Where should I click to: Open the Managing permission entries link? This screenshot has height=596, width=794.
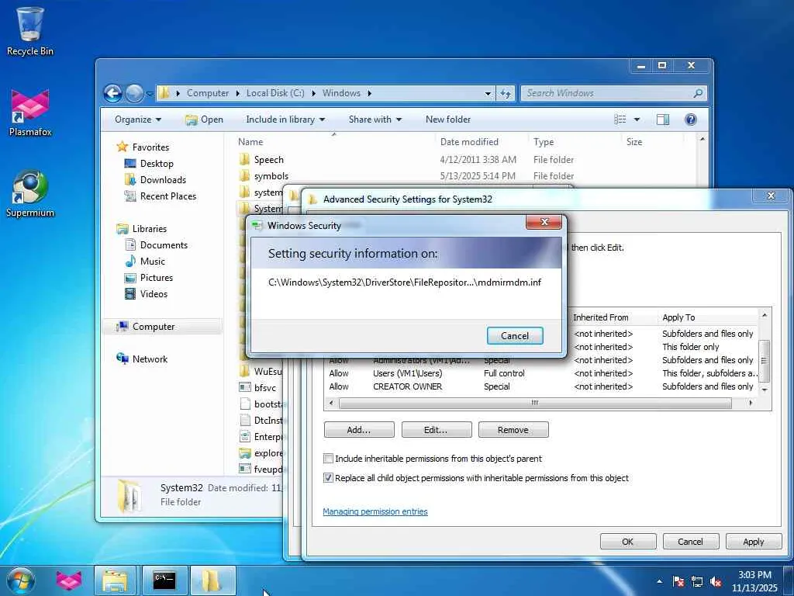tap(375, 512)
